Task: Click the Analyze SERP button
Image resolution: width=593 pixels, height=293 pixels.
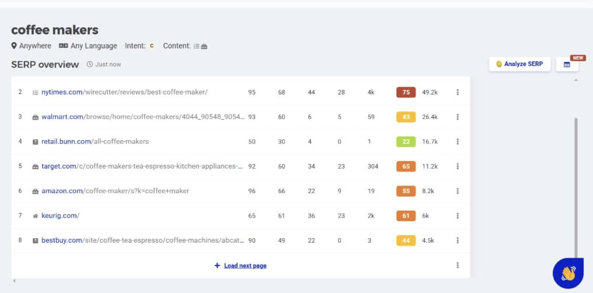Action: point(519,64)
